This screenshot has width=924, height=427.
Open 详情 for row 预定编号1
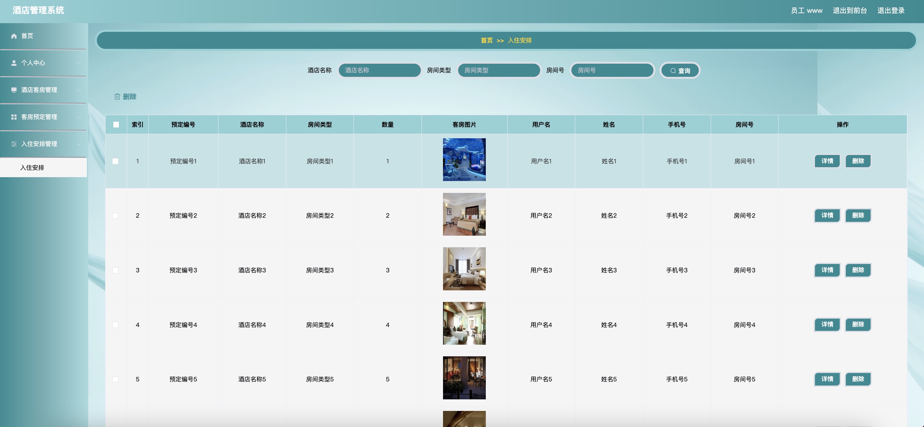pyautogui.click(x=827, y=161)
